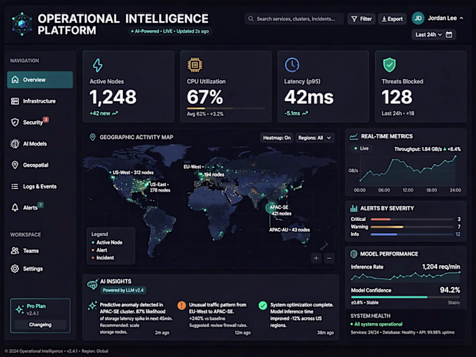Open Logs & Events page
476x357 pixels.
point(40,186)
